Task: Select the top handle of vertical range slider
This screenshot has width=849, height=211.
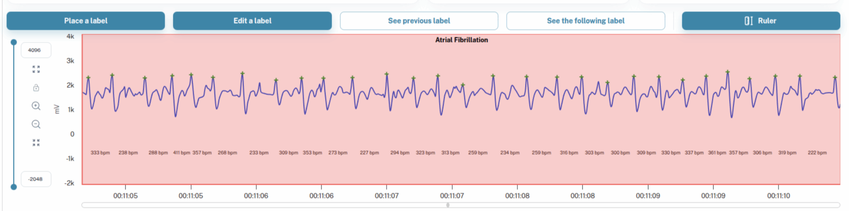Action: click(x=14, y=42)
